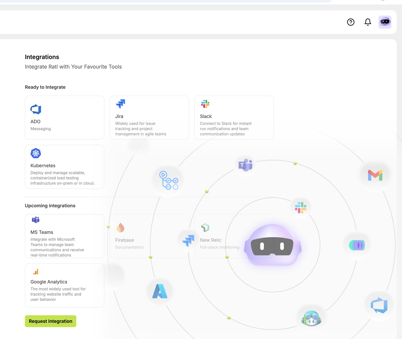This screenshot has height=339, width=402.
Task: Click the Kubernetes wheel logo
Action: pyautogui.click(x=35, y=153)
